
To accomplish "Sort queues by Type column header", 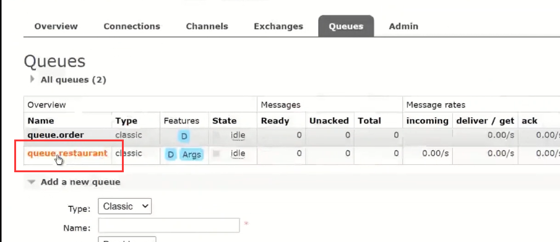I will [x=126, y=121].
